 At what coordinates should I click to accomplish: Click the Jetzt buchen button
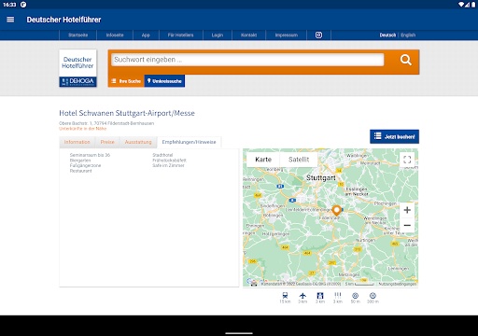pyautogui.click(x=394, y=136)
